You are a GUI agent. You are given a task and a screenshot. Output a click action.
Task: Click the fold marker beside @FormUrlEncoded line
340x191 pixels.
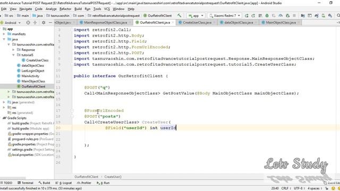(72, 110)
